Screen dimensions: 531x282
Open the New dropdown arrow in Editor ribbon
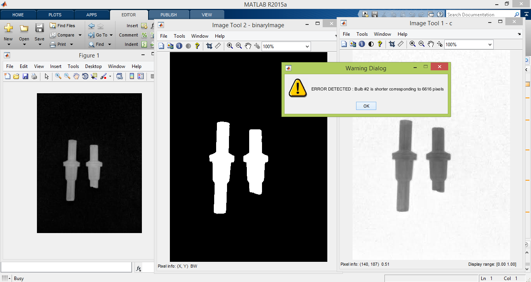point(8,44)
